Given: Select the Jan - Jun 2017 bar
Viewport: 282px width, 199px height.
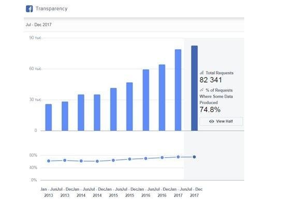Looking at the screenshot, I should click(x=178, y=90).
